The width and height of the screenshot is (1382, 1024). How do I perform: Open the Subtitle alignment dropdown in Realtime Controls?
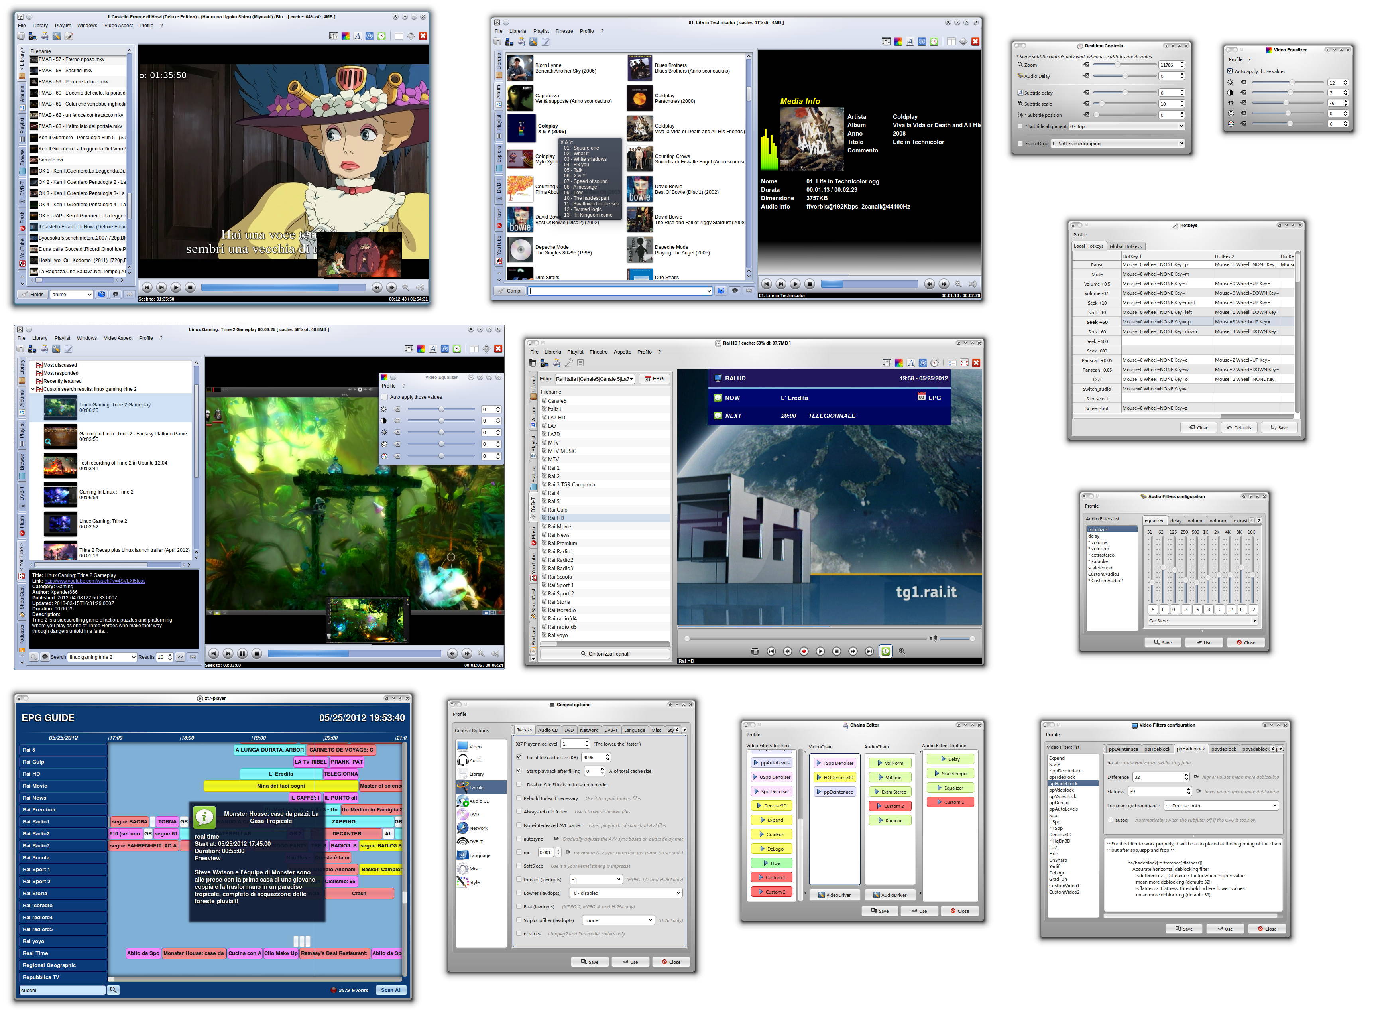point(1126,126)
